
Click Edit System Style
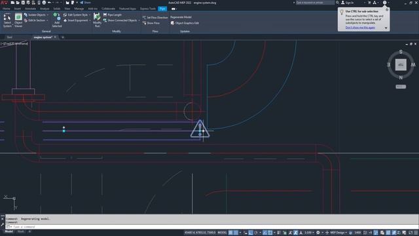[x=76, y=15]
